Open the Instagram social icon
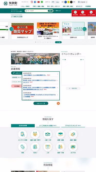The width and height of the screenshot is (96, 172). 32,2
